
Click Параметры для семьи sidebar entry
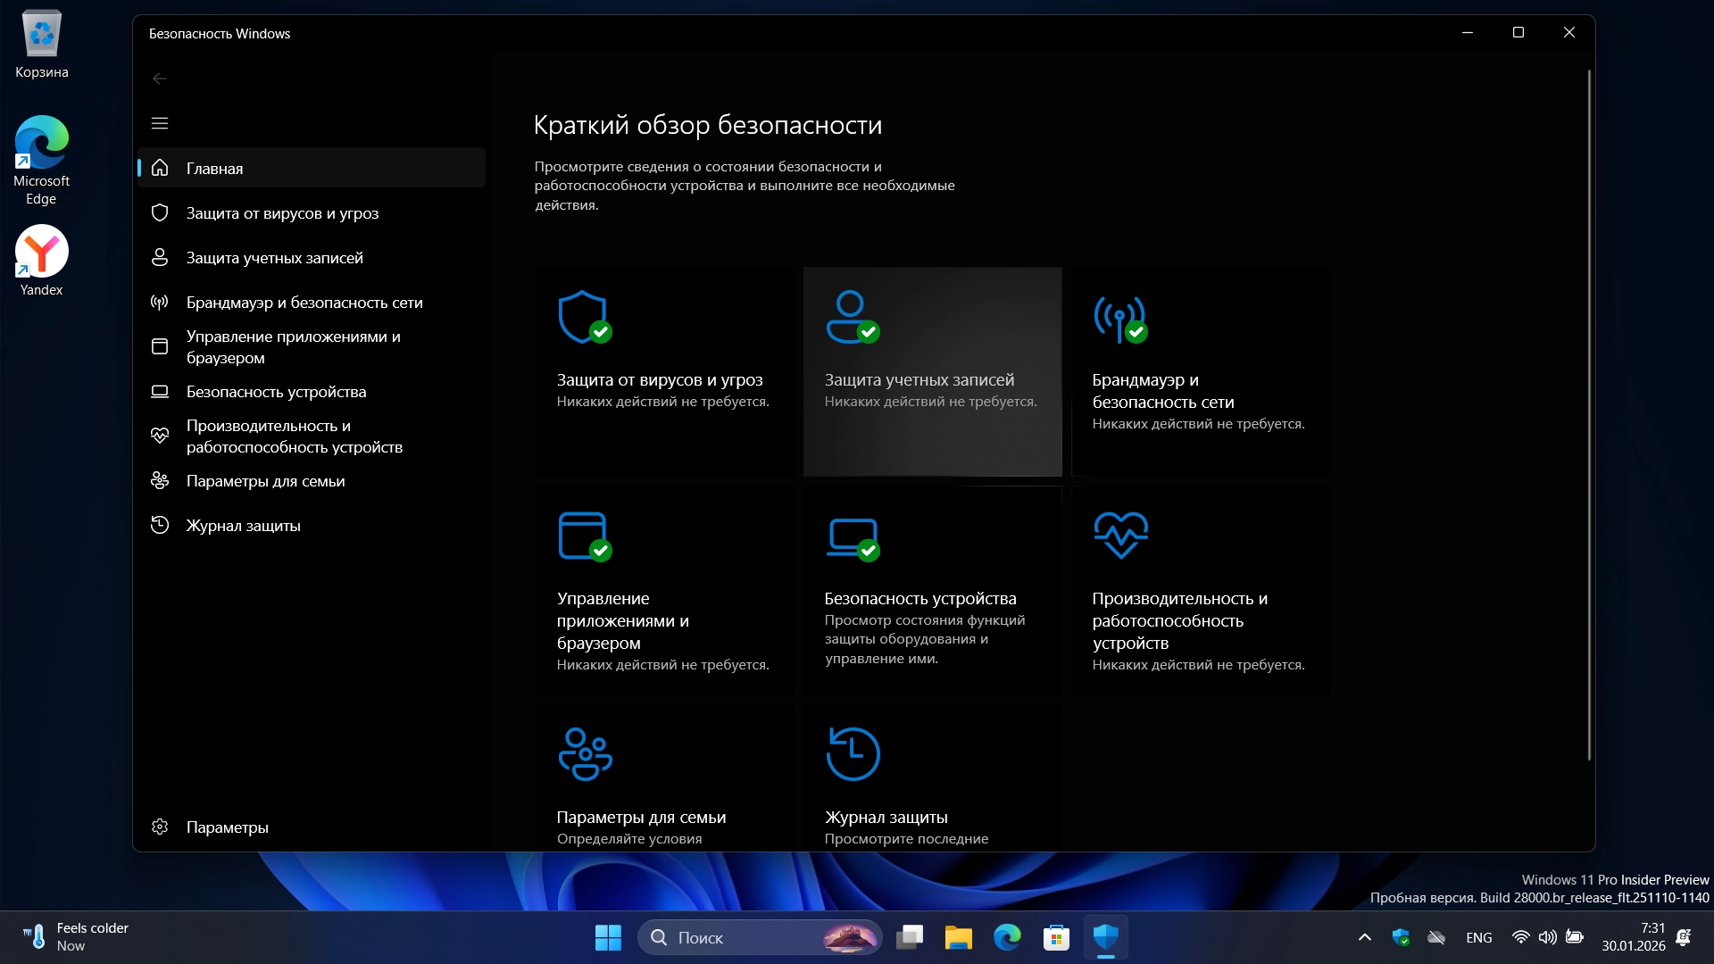[265, 481]
